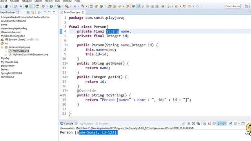
Task: Click the Coverage run icon
Action: tap(59, 6)
